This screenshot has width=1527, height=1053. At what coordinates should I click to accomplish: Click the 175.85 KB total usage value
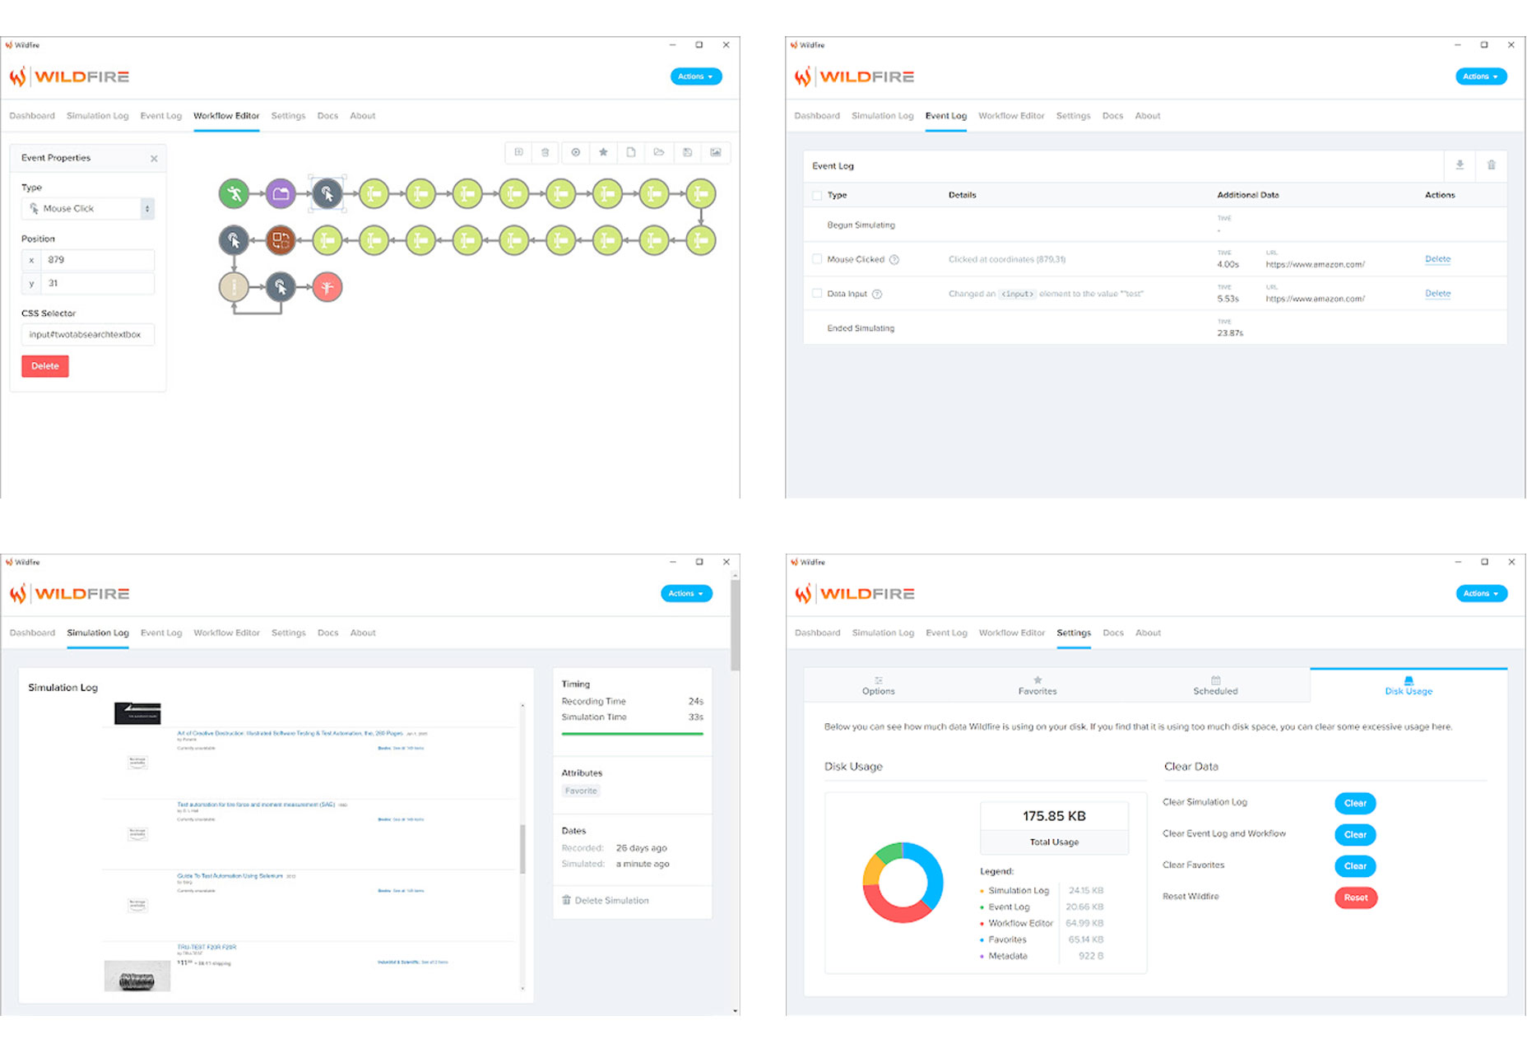(1054, 816)
